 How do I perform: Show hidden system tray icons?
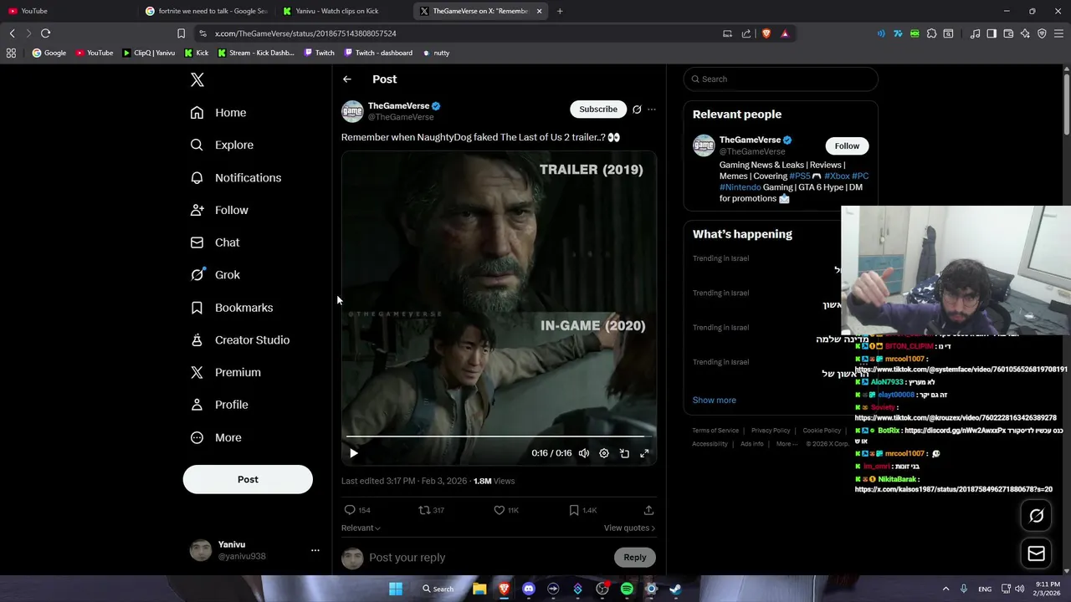[x=945, y=589]
